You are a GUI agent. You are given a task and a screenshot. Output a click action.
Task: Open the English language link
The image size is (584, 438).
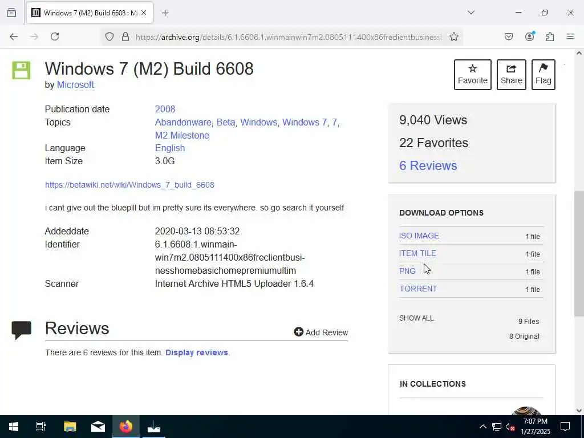point(170,148)
